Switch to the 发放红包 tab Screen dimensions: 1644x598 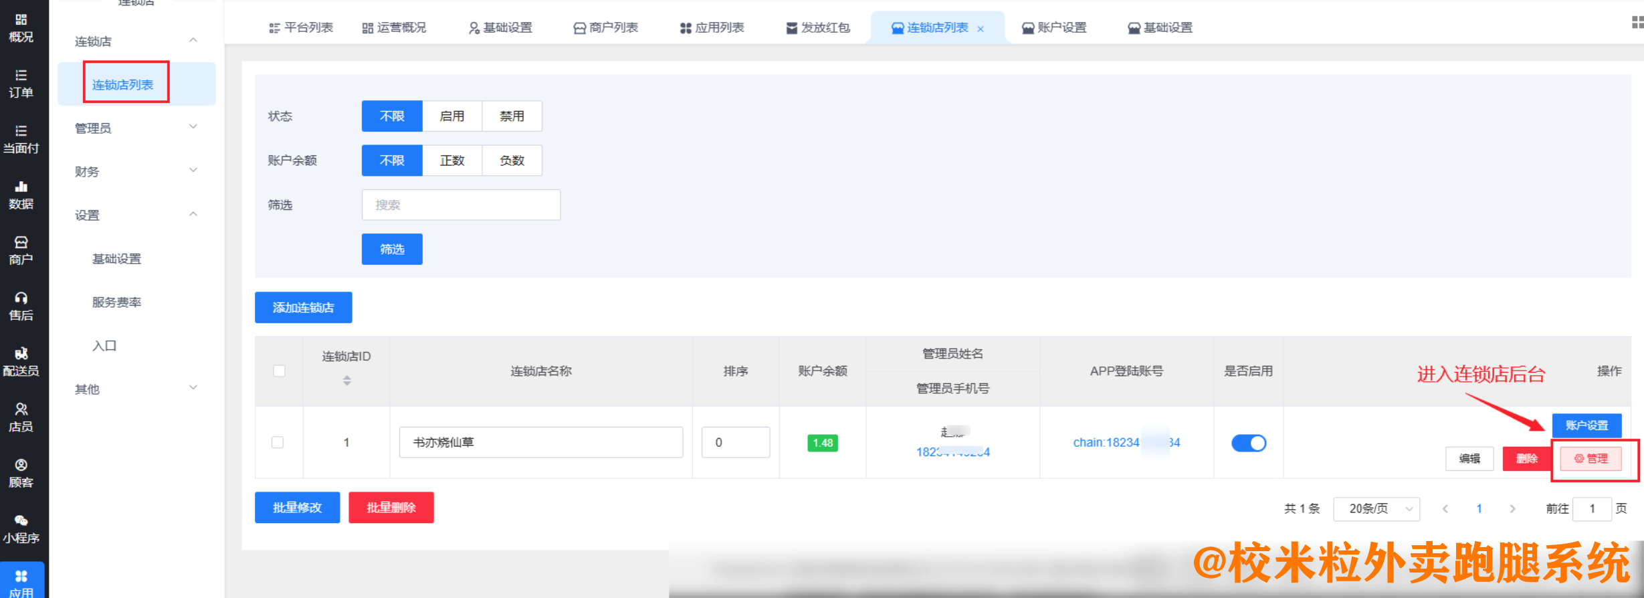click(817, 27)
